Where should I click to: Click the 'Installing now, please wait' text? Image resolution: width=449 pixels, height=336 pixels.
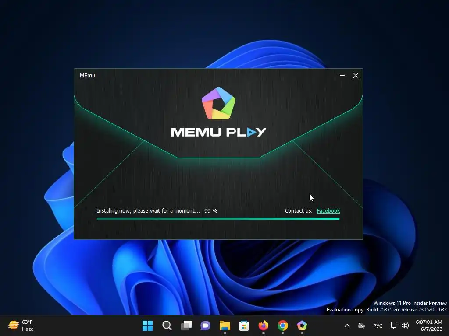[148, 210]
